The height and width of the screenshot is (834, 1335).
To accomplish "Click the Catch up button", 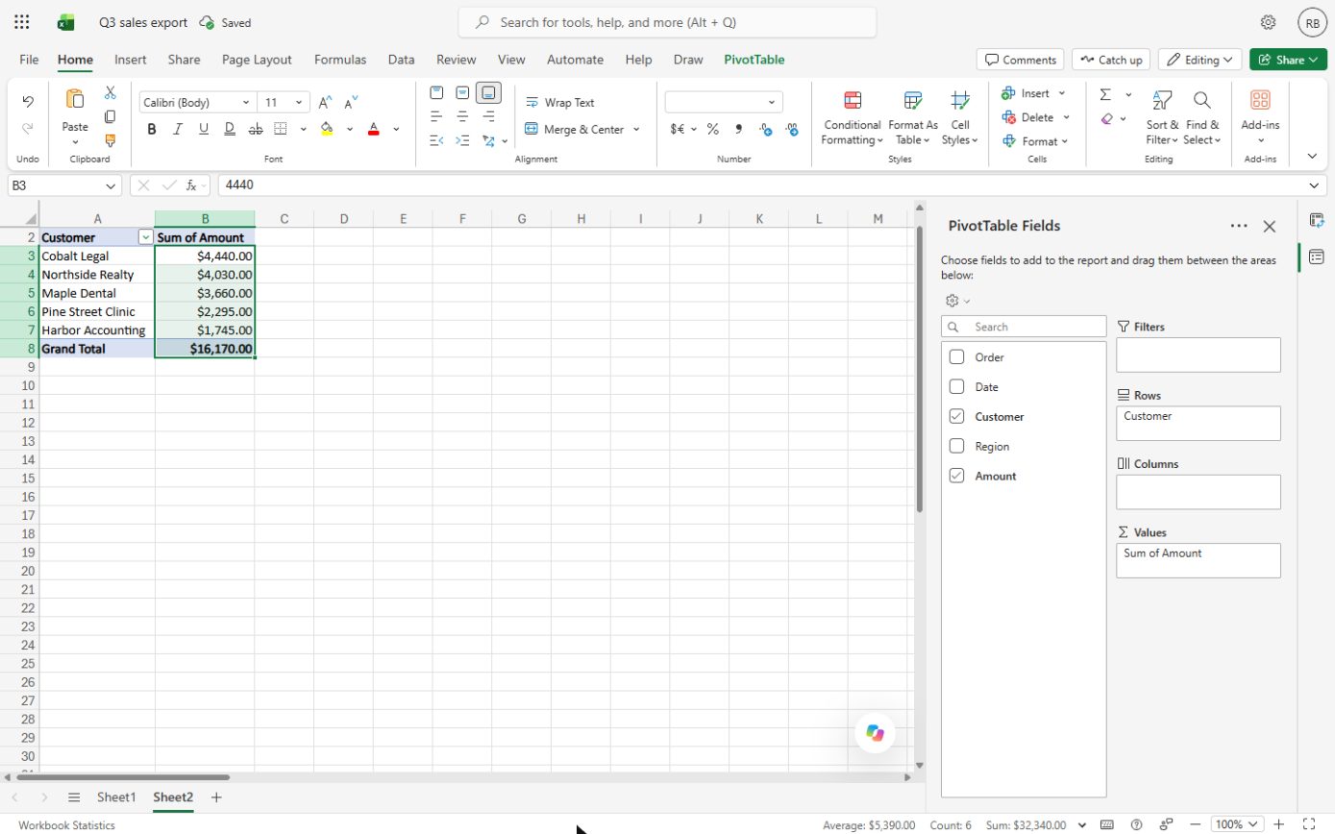I will pos(1111,60).
